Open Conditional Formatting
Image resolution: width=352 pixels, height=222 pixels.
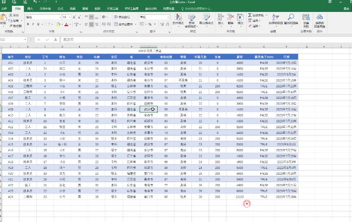click(x=178, y=20)
